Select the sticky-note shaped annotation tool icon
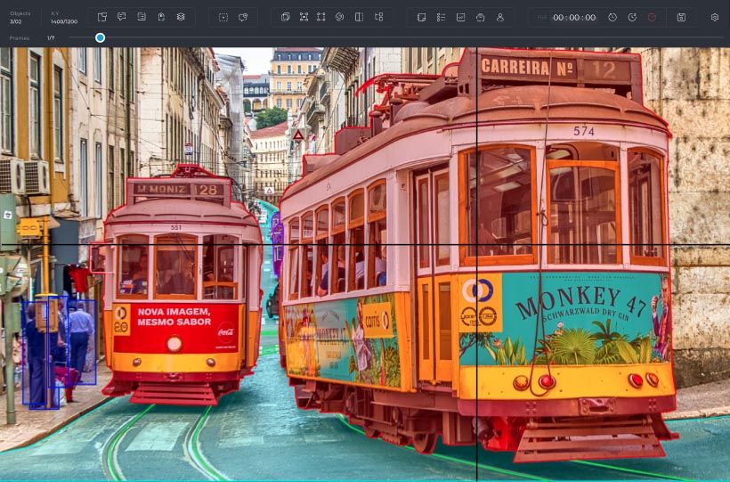Image resolution: width=730 pixels, height=482 pixels. pyautogui.click(x=102, y=17)
